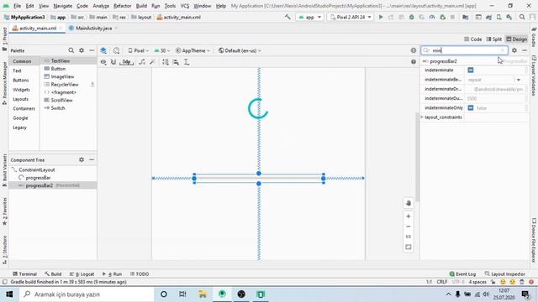Screen dimensions: 538x302
Task: Minimize the Palette panel
Action: (92, 50)
